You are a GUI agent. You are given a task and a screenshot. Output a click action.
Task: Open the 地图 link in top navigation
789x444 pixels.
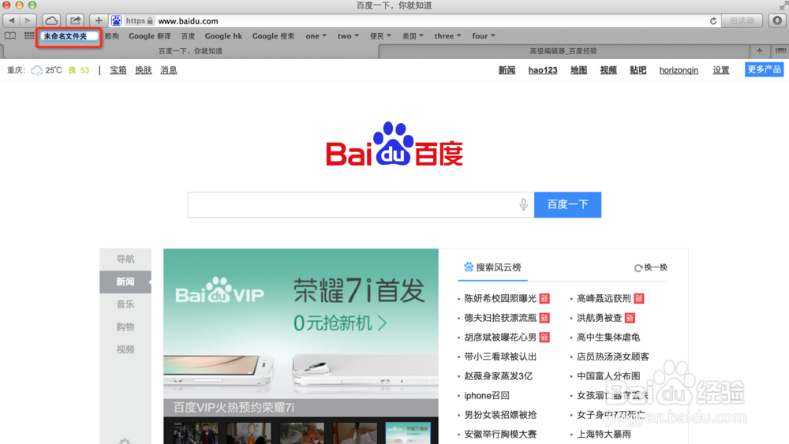point(578,70)
